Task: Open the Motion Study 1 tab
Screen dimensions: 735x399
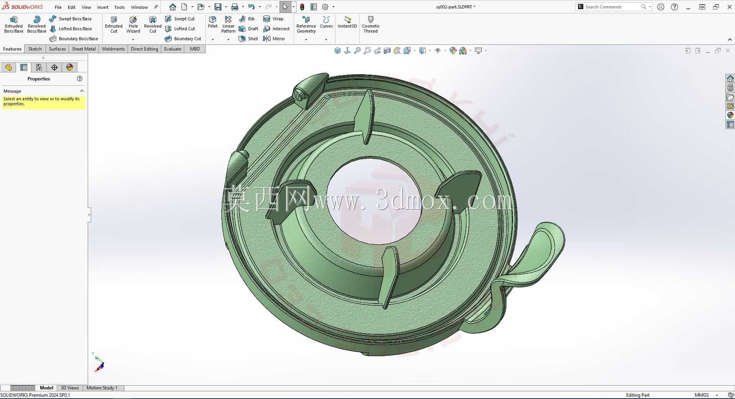Action: (102, 388)
